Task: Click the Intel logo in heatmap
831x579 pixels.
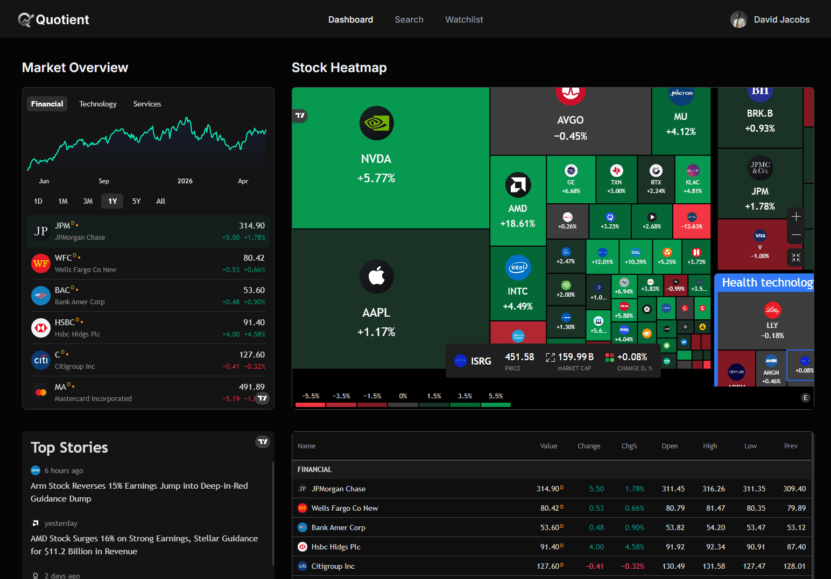Action: [x=518, y=268]
